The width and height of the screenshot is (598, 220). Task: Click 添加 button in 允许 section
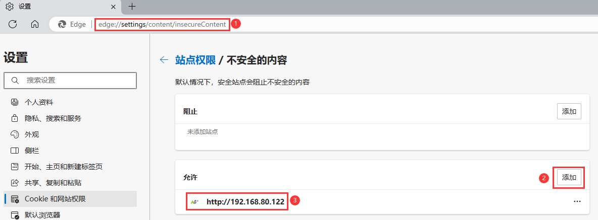tap(569, 177)
